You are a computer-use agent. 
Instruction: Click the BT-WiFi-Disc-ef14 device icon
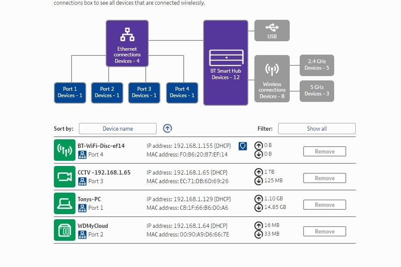(x=65, y=150)
